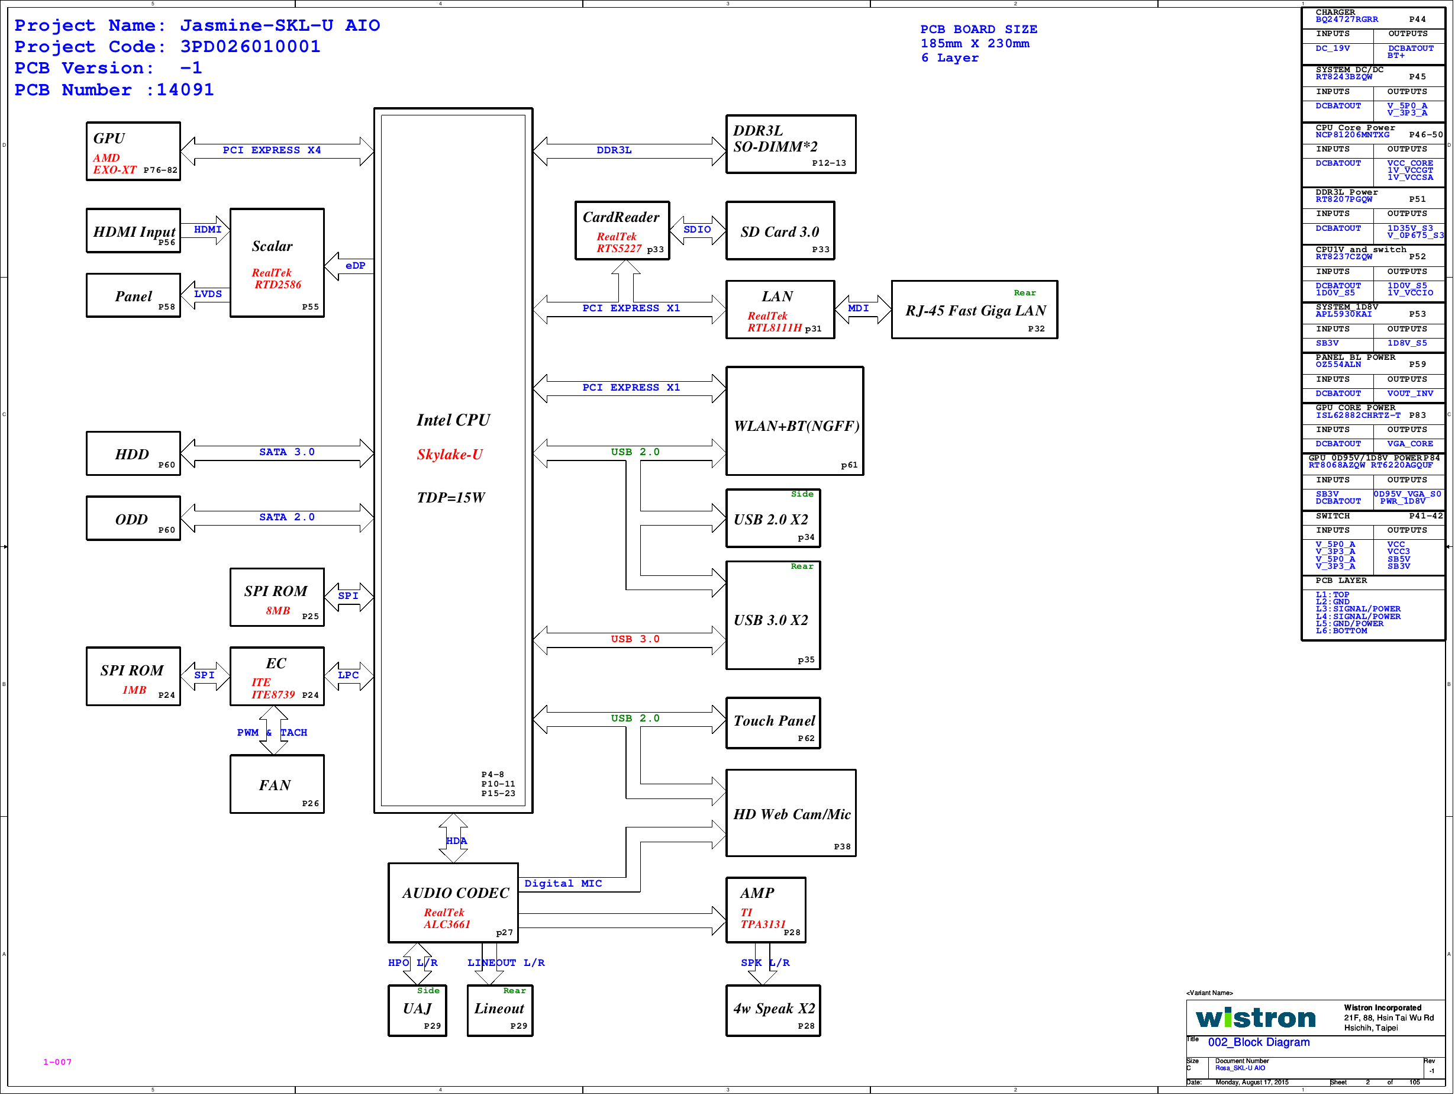
Task: Click the SATA 3.0 bus label
Action: coord(287,452)
